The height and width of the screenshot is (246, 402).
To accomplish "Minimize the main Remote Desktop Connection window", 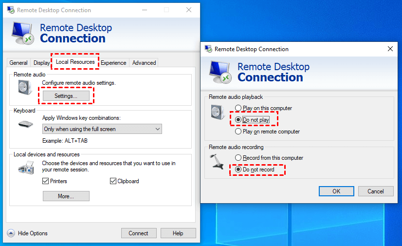I will click(x=145, y=10).
